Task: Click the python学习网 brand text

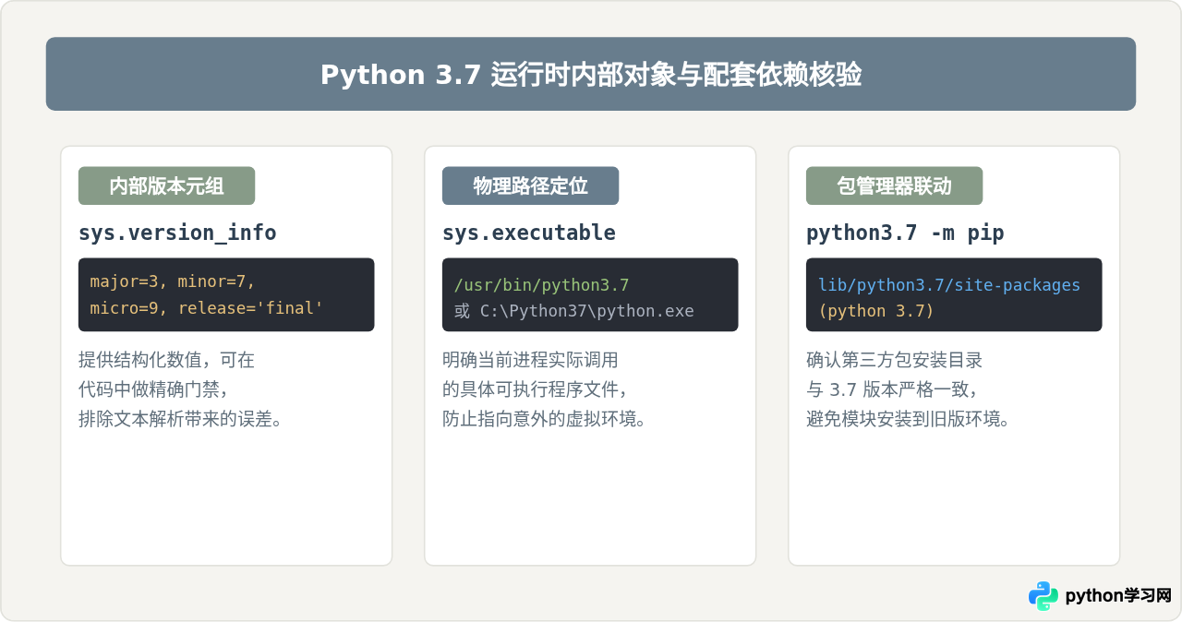Action: coord(1118,596)
